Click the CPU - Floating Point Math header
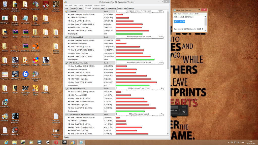258x145 pixels. [x=78, y=63]
